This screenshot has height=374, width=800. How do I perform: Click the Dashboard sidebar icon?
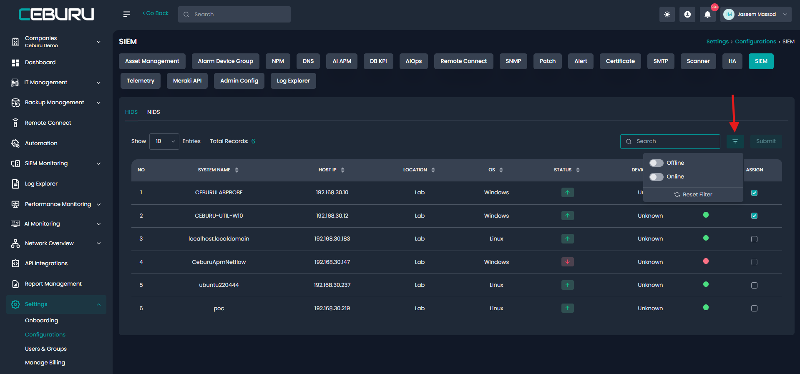click(x=15, y=63)
